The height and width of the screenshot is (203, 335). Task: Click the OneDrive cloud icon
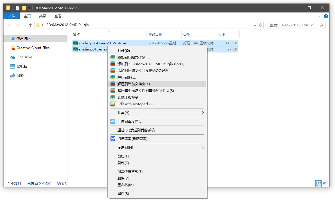click(13, 57)
